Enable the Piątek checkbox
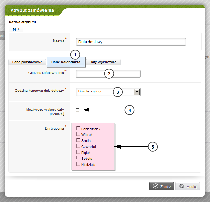The height and width of the screenshot is (202, 210). coord(78,152)
